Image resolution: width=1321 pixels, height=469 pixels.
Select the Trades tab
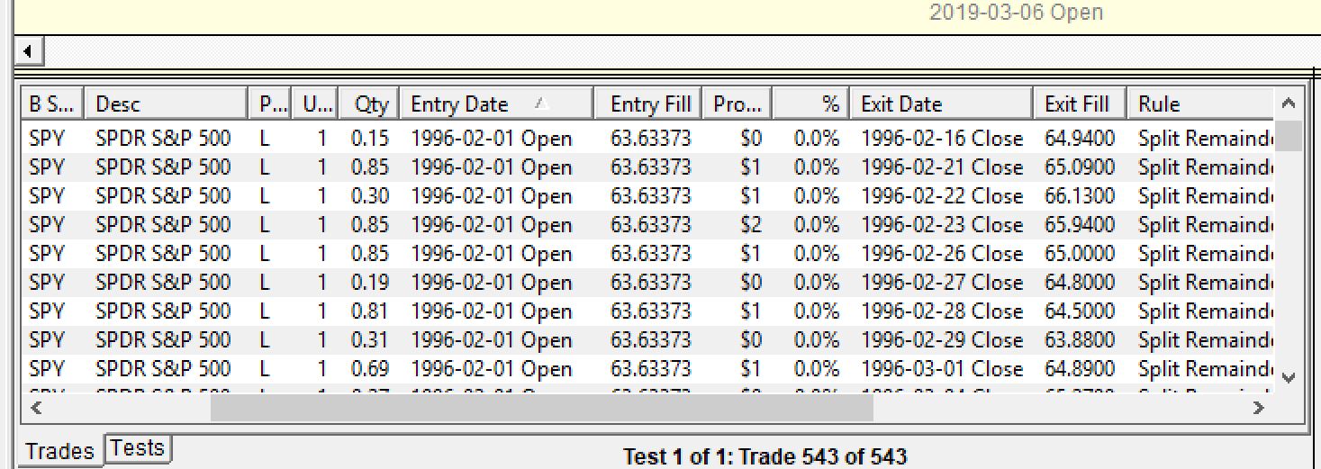[x=59, y=452]
